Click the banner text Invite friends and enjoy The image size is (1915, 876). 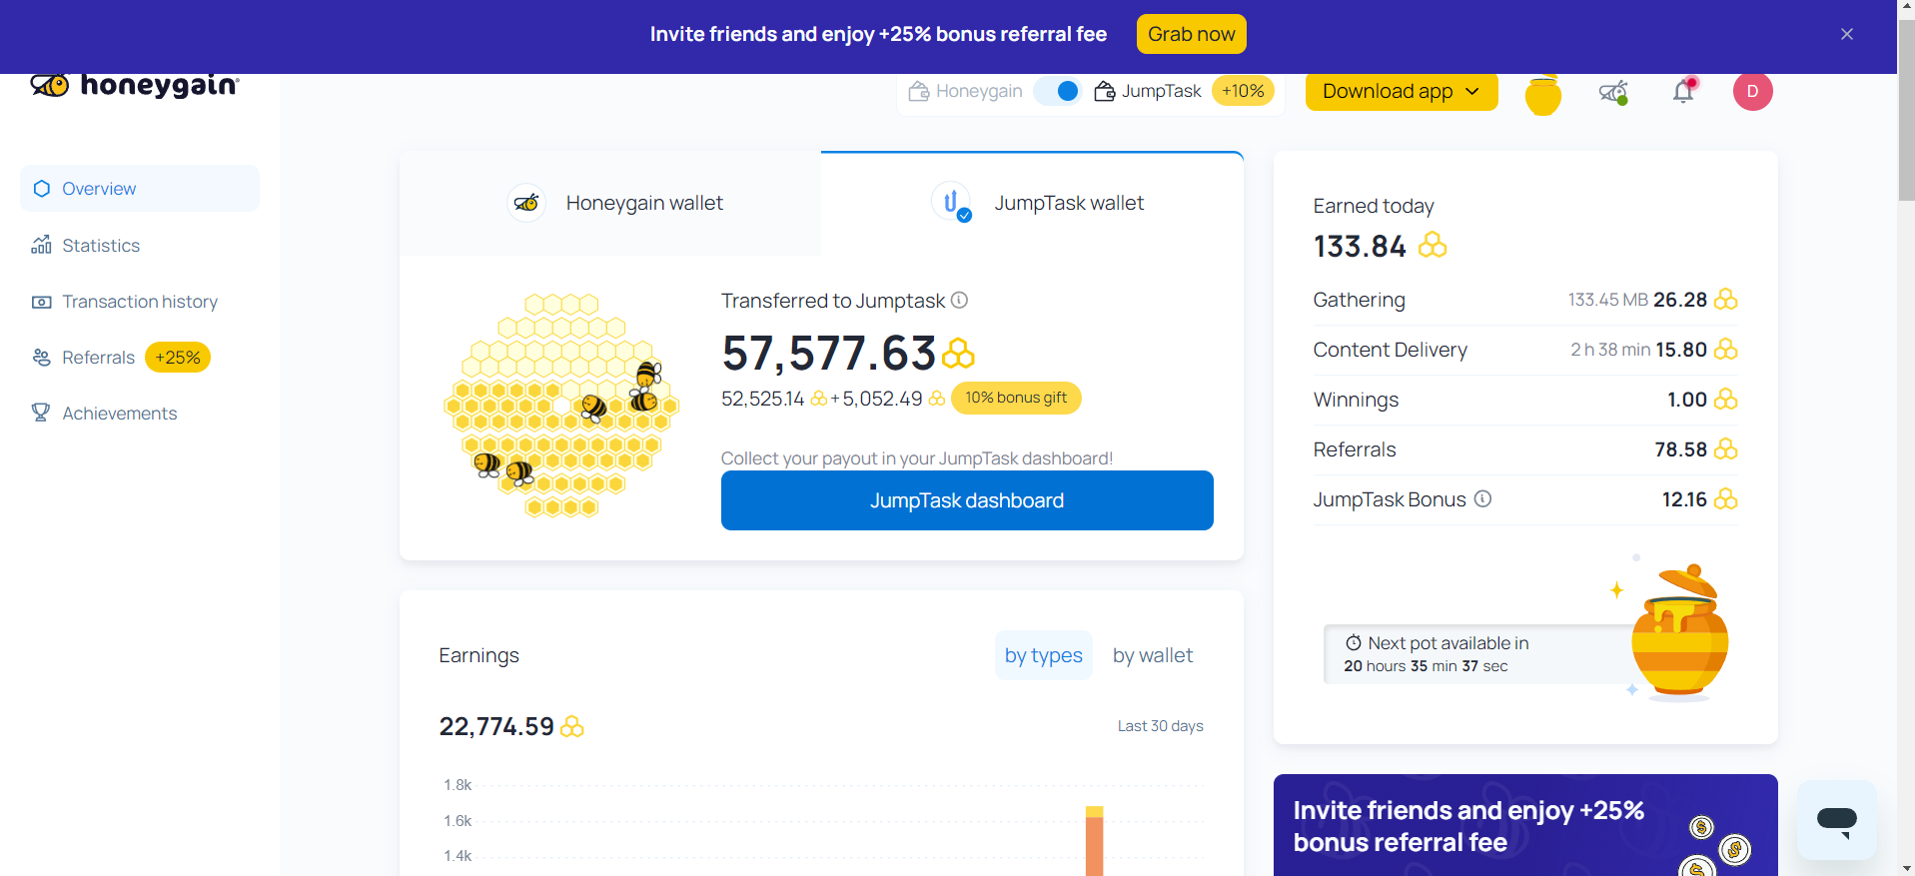tap(878, 34)
